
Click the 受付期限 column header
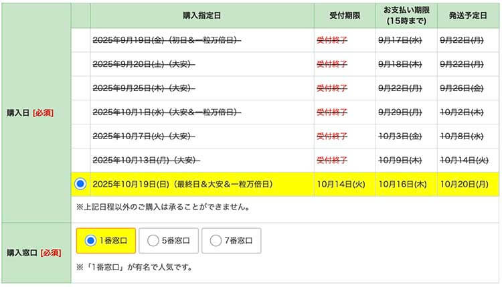[x=344, y=15]
